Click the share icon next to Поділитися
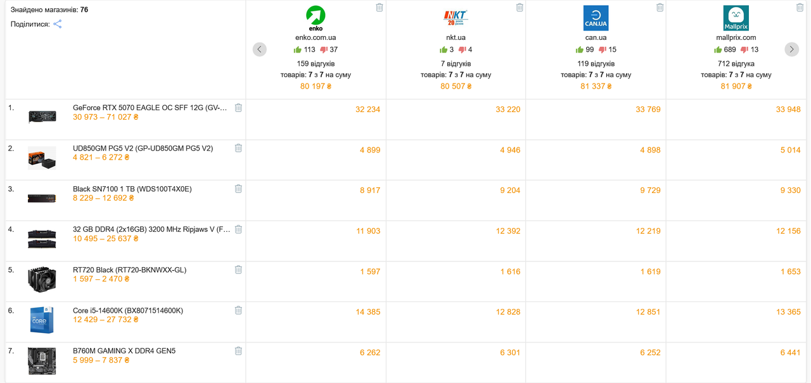This screenshot has height=383, width=811. click(57, 24)
